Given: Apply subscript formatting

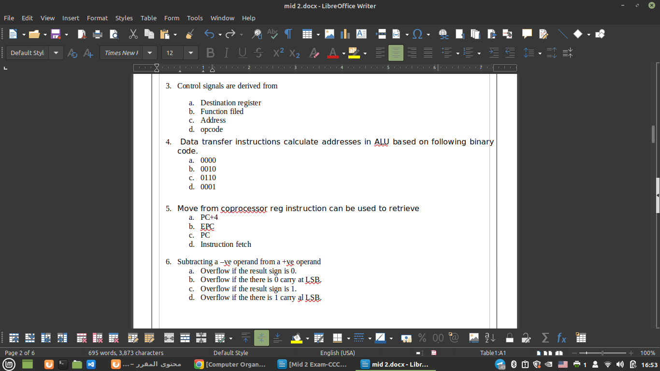Looking at the screenshot, I should click(294, 53).
